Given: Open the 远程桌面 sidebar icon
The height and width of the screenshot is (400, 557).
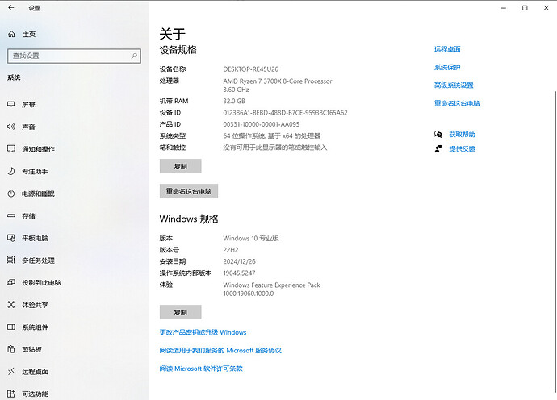Looking at the screenshot, I should coord(11,371).
